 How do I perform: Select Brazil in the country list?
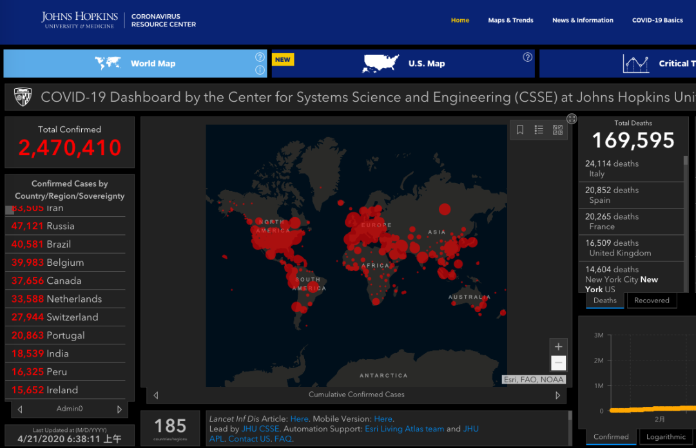[x=65, y=244]
